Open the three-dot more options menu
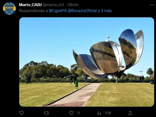156x117 pixels. tap(152, 5)
